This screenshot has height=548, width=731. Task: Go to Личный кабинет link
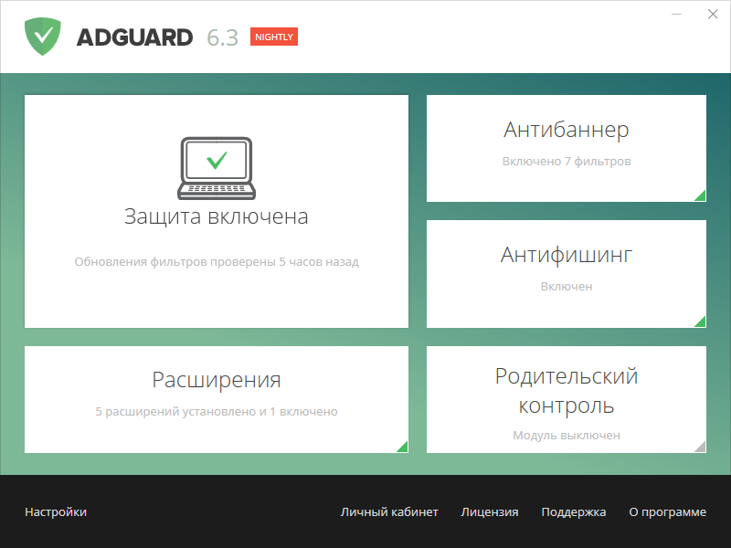tap(389, 512)
